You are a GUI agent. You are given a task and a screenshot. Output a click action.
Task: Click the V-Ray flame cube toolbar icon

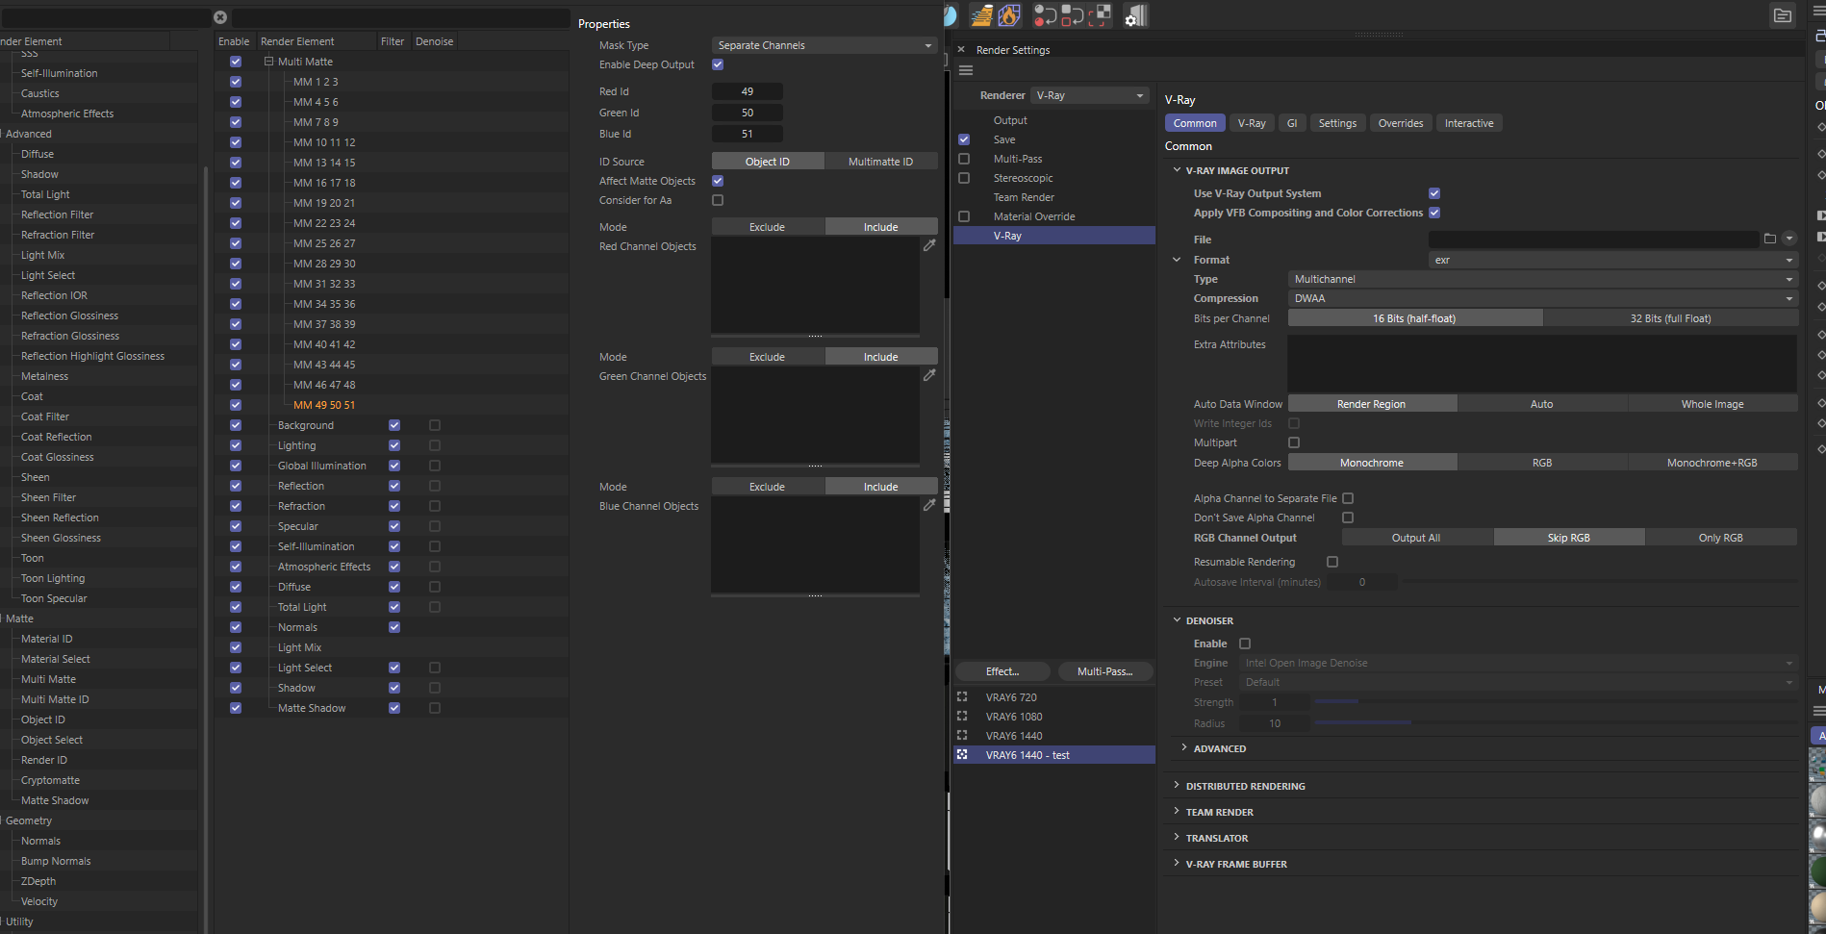point(1009,15)
